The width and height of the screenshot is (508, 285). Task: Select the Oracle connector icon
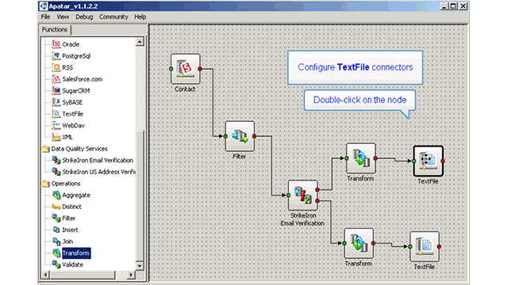56,44
